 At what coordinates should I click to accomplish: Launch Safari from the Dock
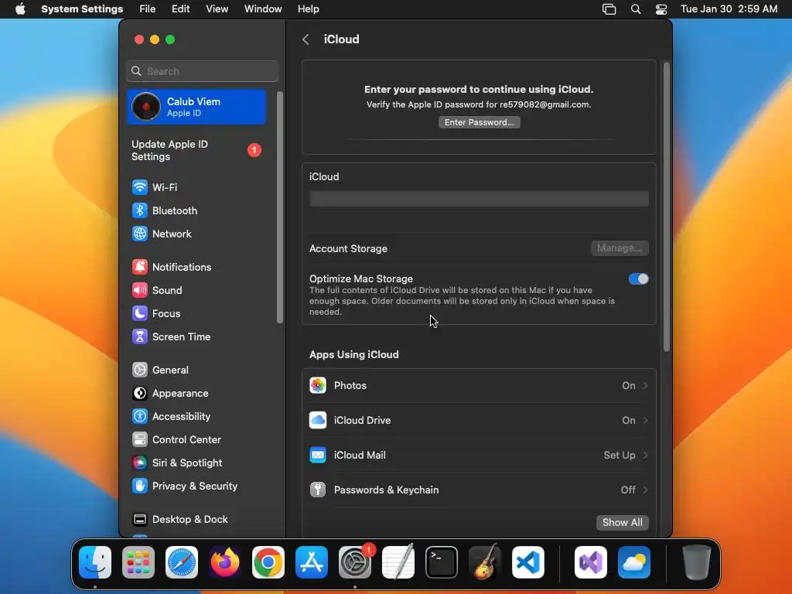(x=182, y=562)
